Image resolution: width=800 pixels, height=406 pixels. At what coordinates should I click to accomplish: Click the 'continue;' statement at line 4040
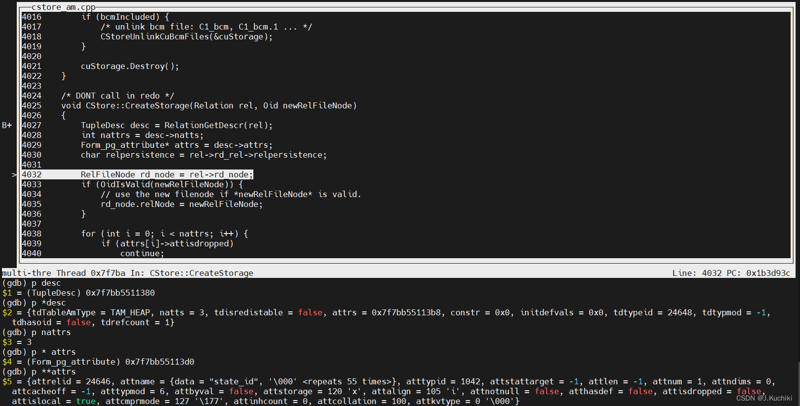(142, 253)
